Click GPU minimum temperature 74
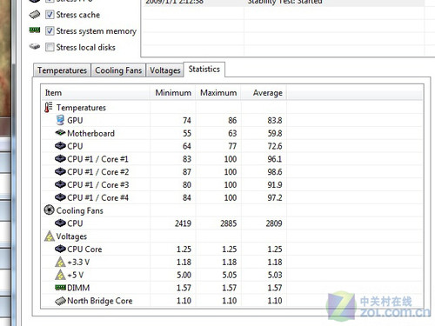Image resolution: width=435 pixels, height=326 pixels. (x=187, y=120)
